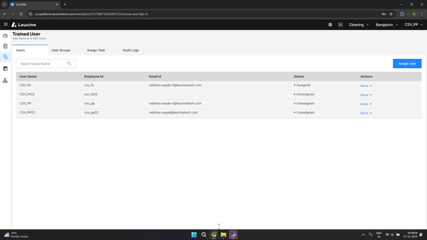
Task: Open the hierarchy ontology sidebar icon
Action: tap(5, 81)
